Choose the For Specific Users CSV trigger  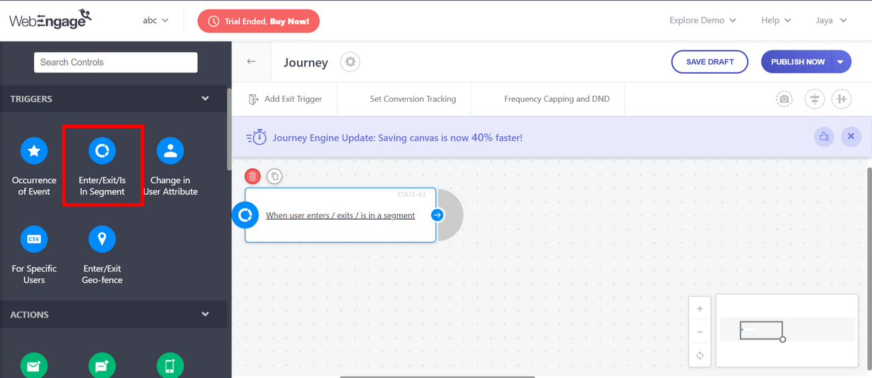(34, 239)
